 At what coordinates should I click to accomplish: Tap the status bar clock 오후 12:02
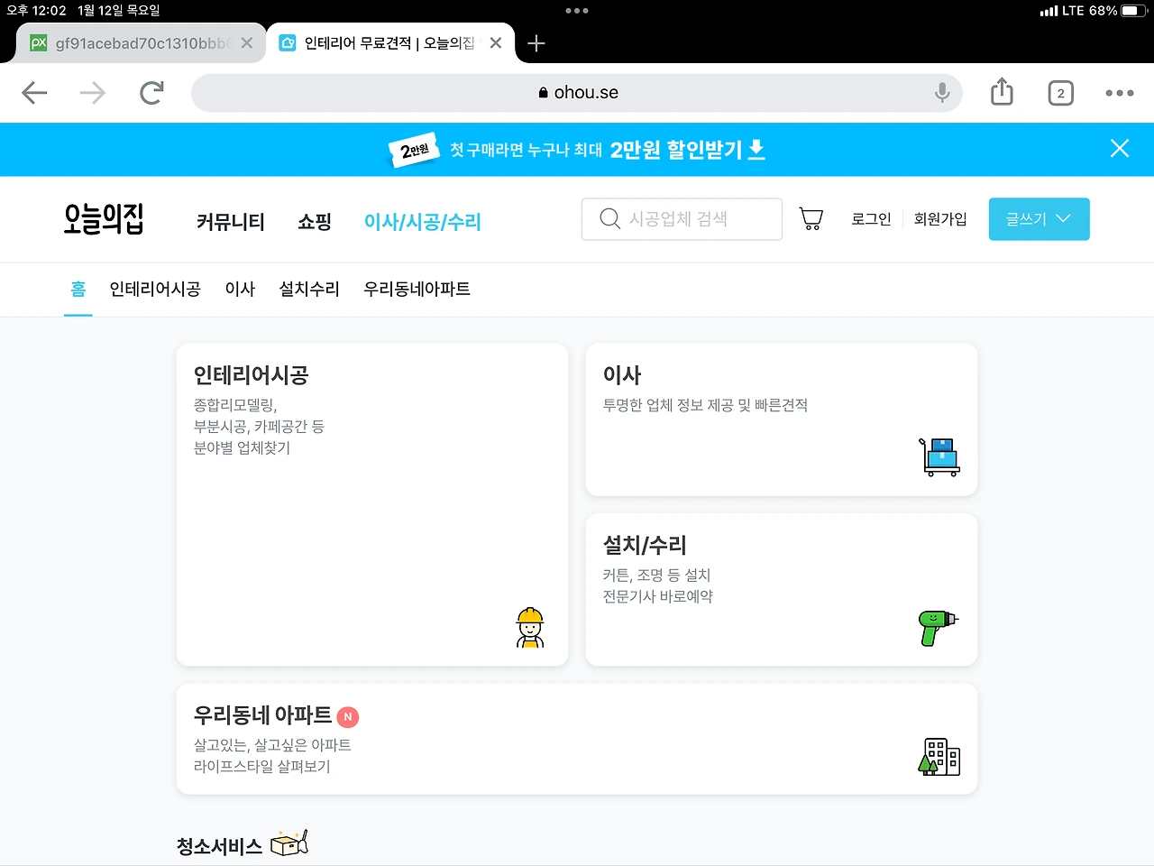37,11
